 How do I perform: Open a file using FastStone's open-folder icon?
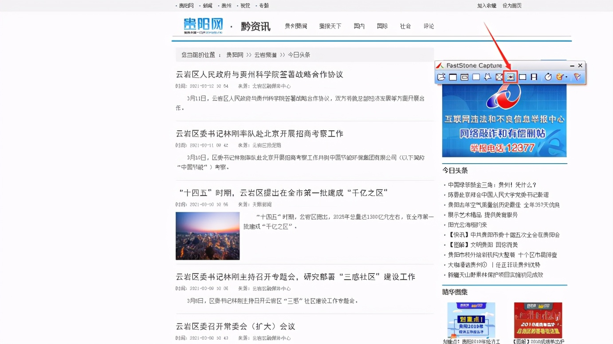[441, 77]
